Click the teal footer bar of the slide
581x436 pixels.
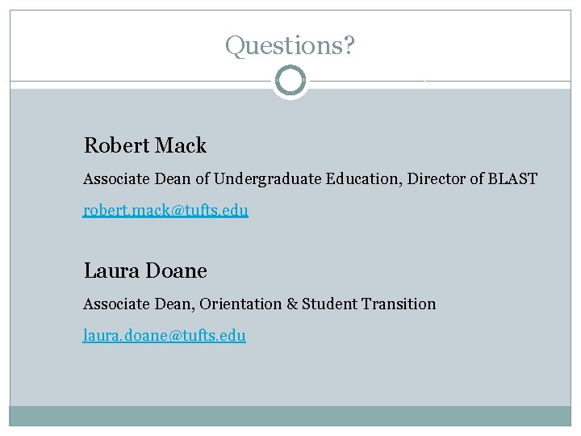pos(290,415)
